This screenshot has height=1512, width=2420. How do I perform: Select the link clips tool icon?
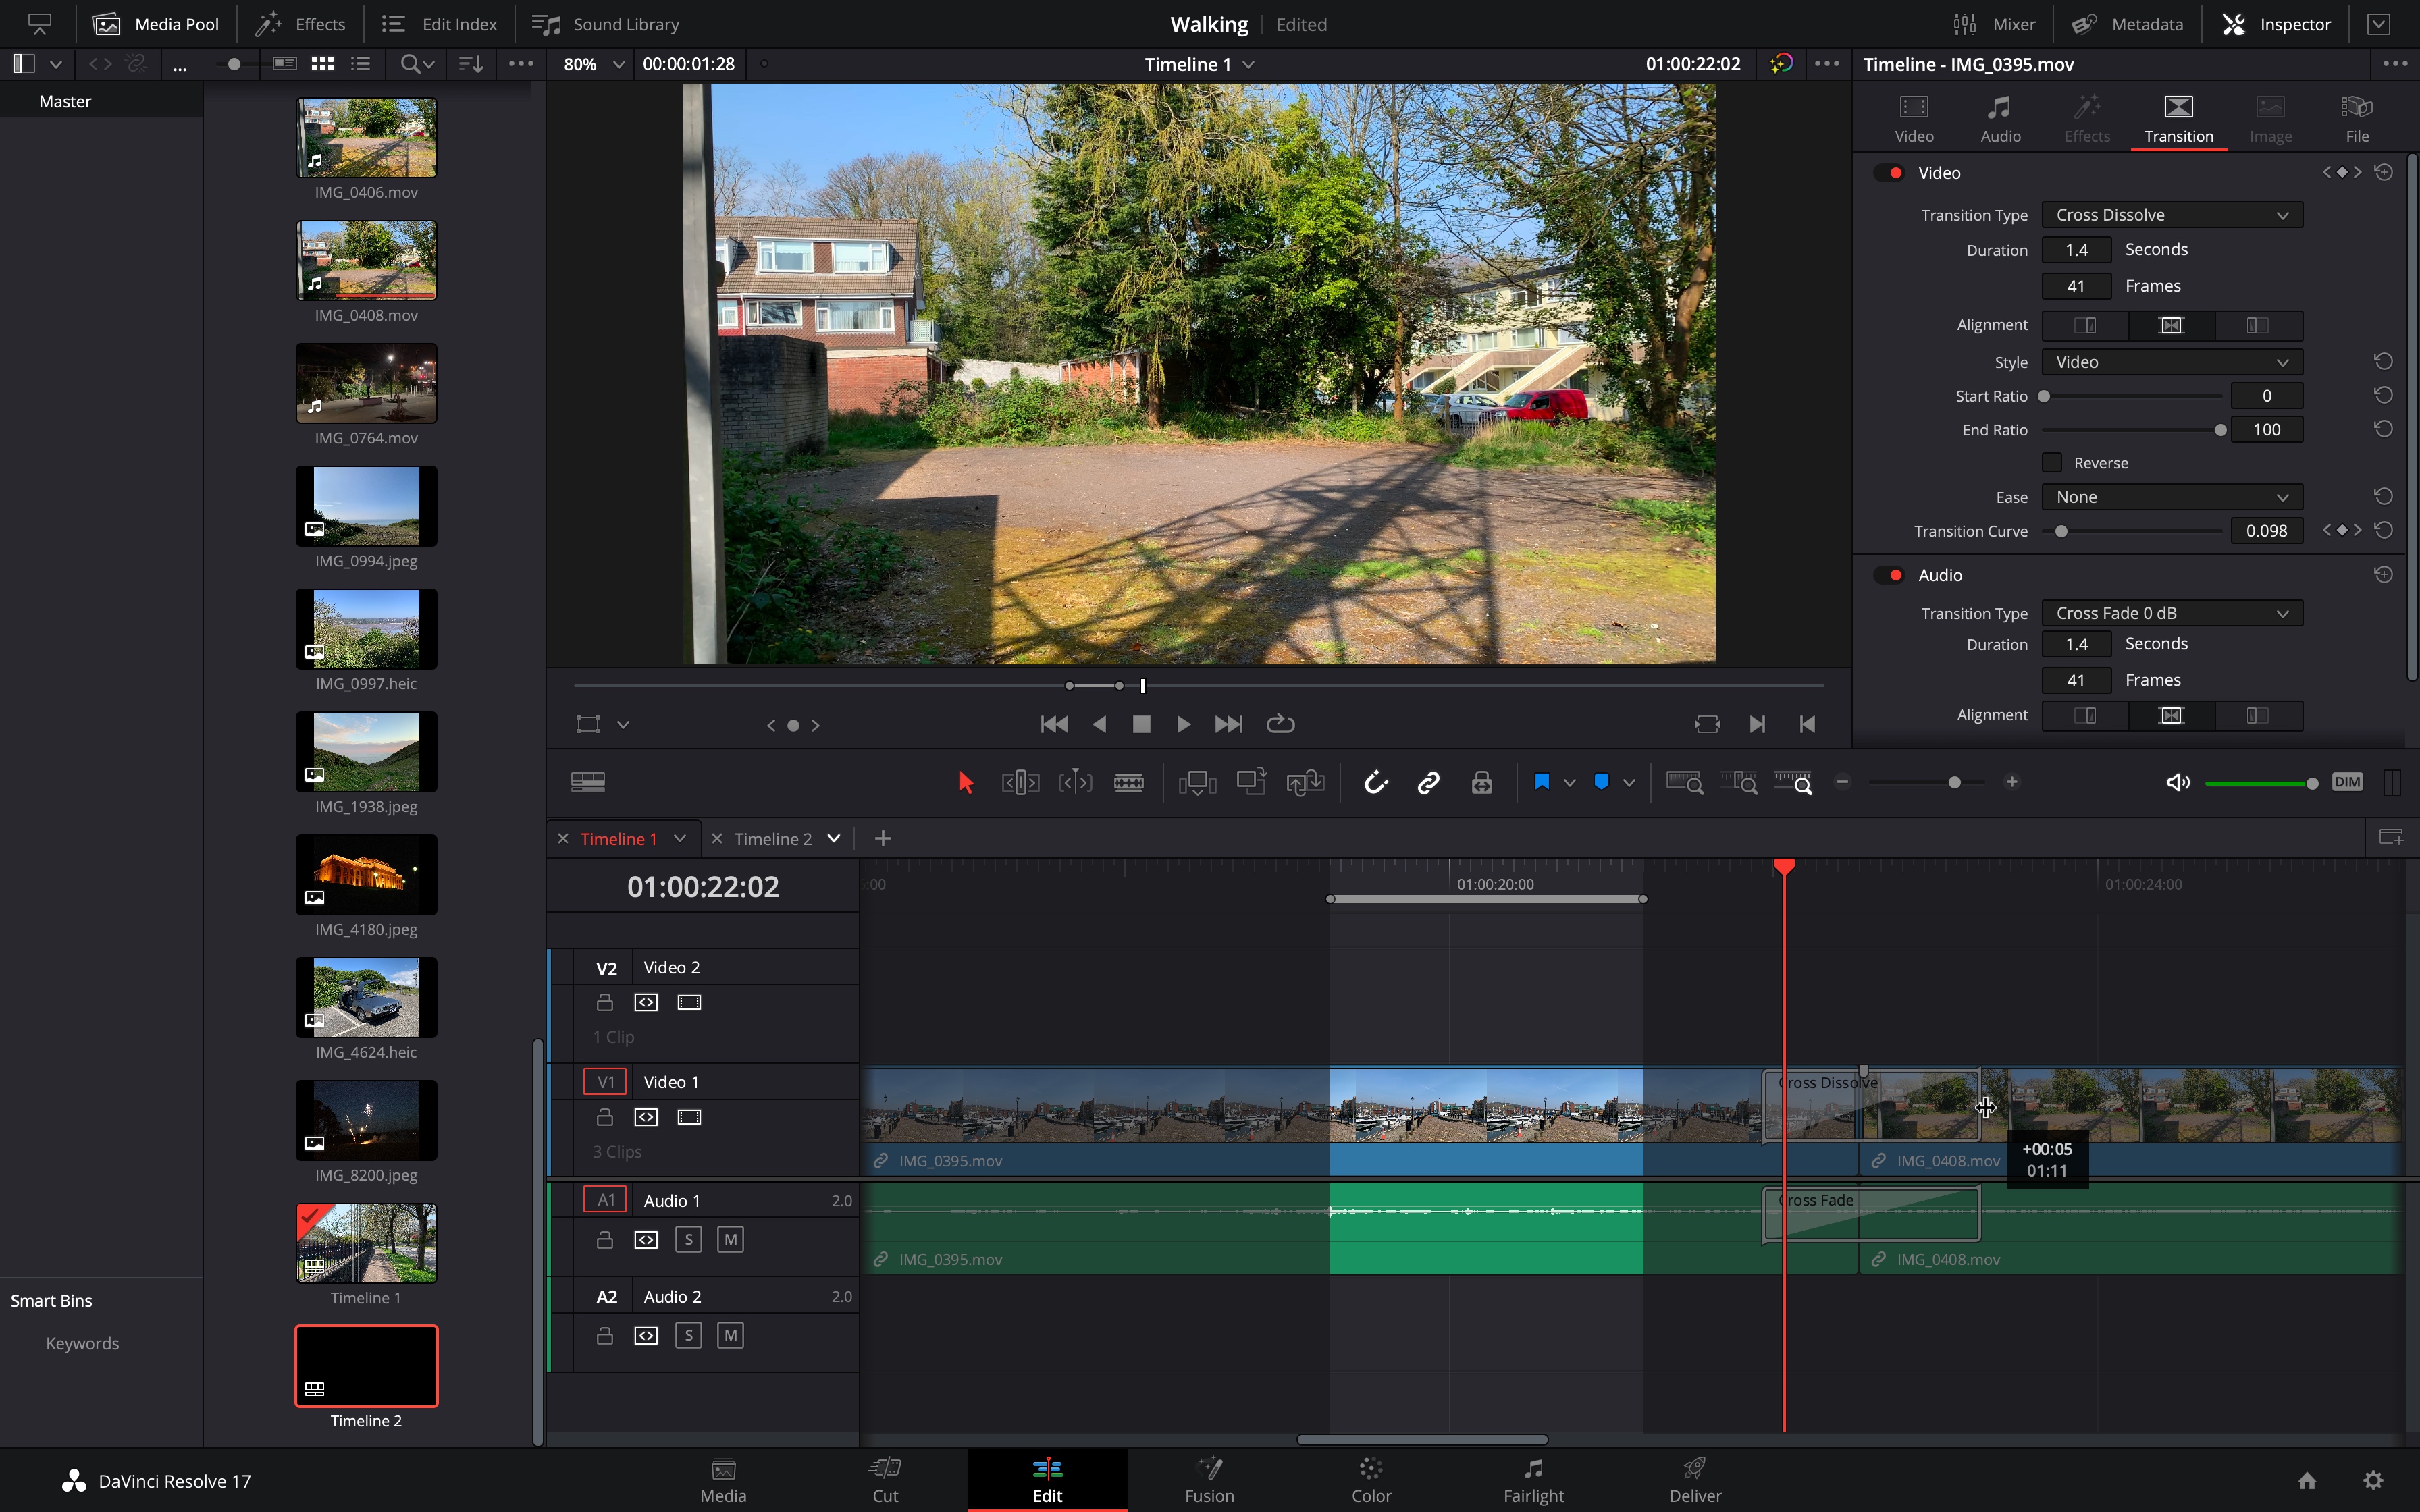click(x=1427, y=782)
